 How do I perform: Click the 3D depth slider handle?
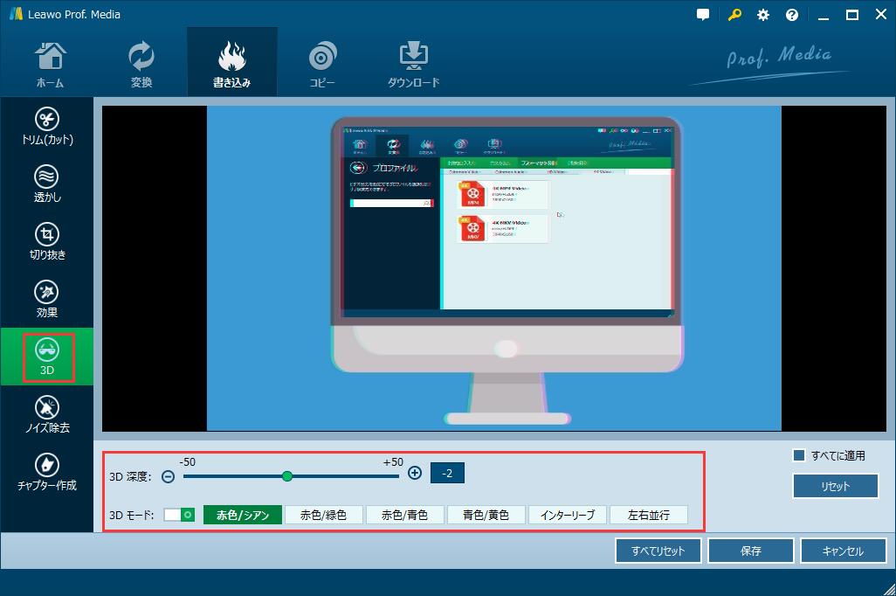287,476
